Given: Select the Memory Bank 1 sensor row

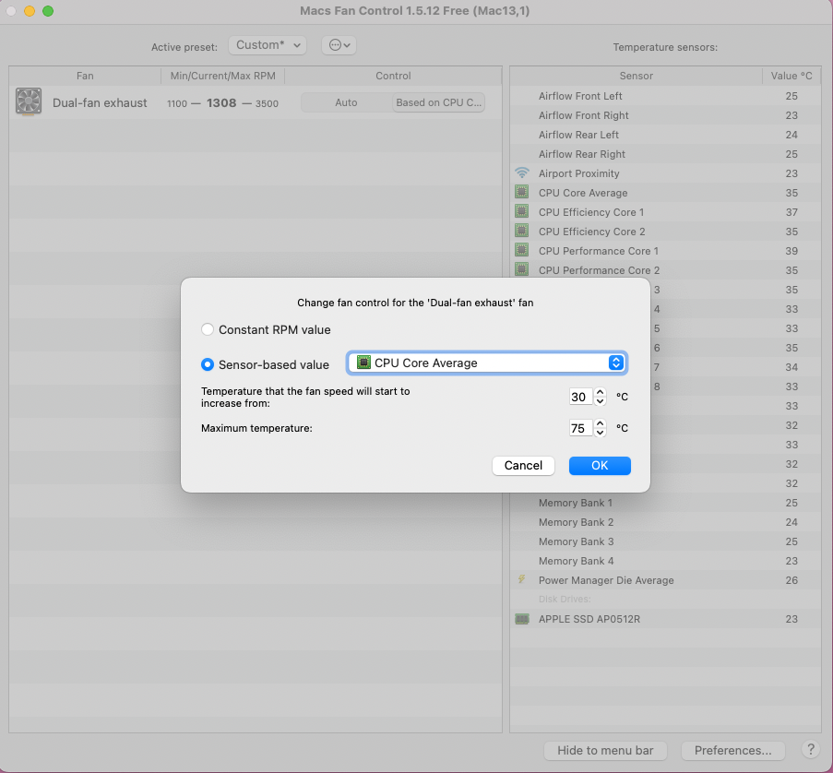Looking at the screenshot, I should point(666,503).
